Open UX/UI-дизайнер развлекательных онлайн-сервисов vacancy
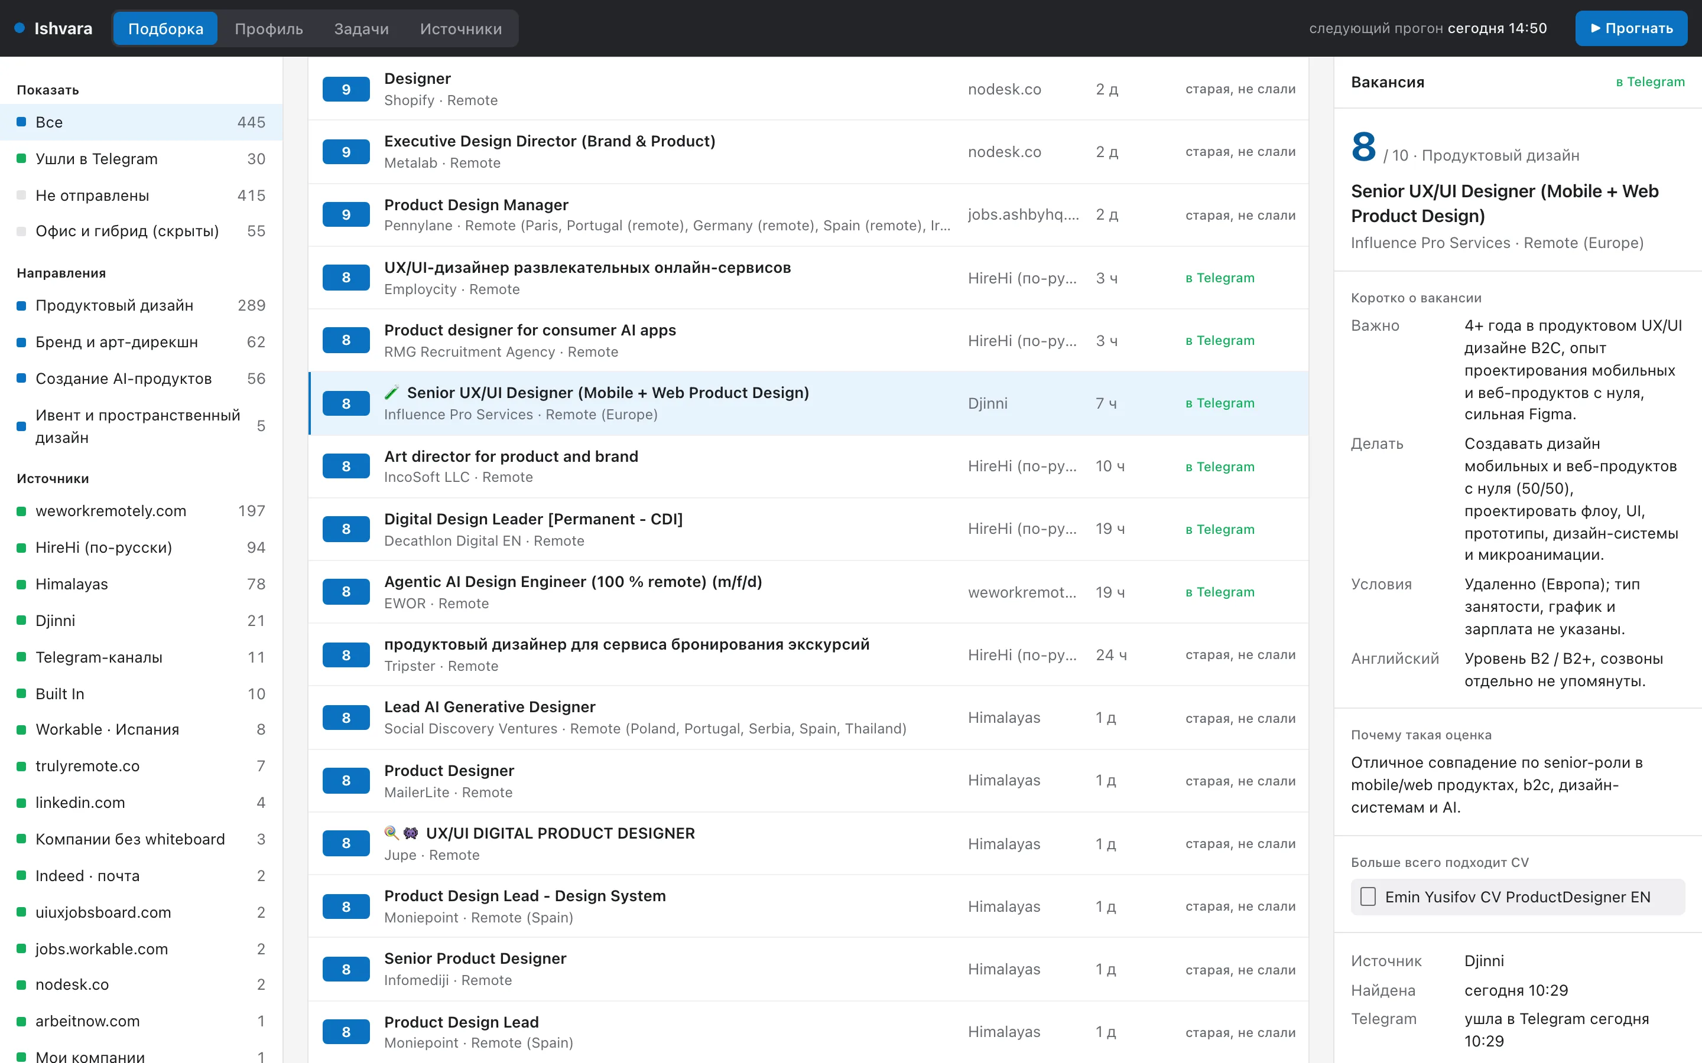 pyautogui.click(x=808, y=278)
